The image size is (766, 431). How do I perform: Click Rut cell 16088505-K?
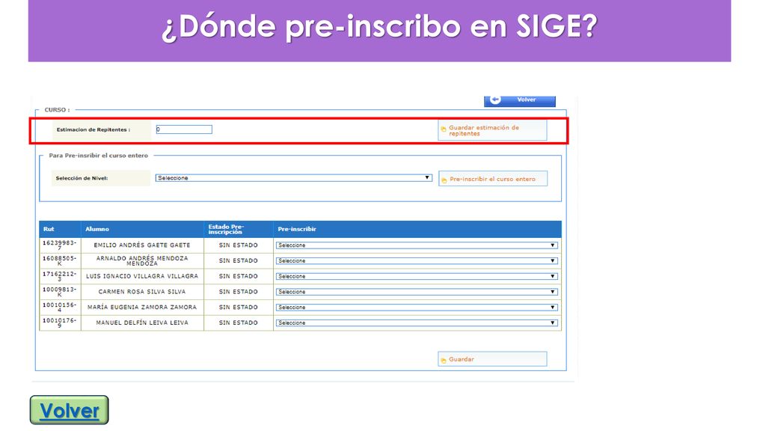pyautogui.click(x=60, y=261)
